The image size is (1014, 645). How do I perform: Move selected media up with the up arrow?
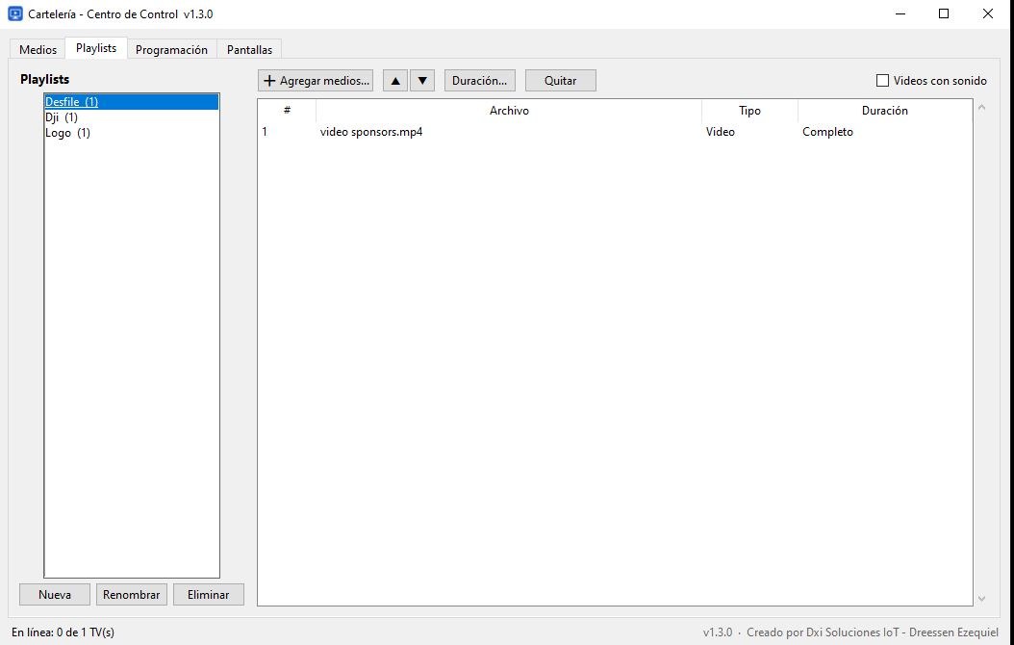coord(395,81)
